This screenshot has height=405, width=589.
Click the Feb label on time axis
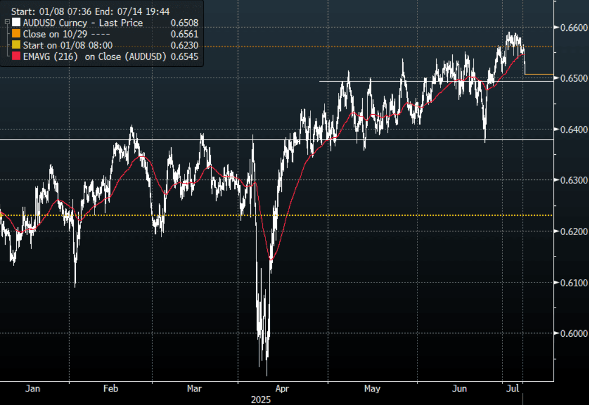point(111,389)
